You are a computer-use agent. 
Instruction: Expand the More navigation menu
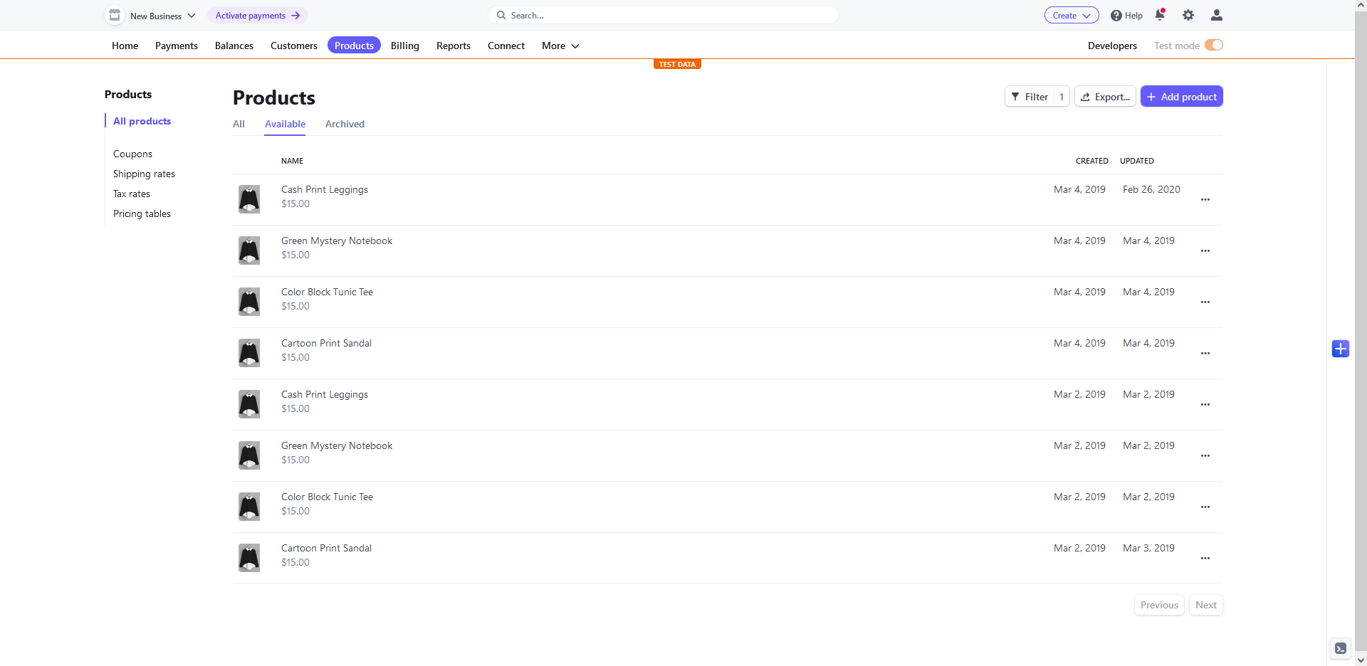point(560,46)
